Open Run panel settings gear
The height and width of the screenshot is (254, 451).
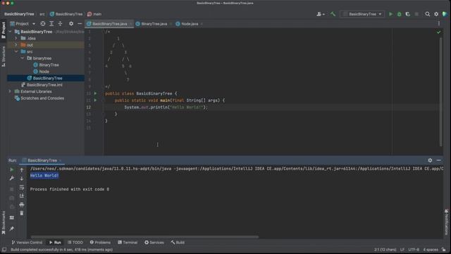[x=430, y=160]
